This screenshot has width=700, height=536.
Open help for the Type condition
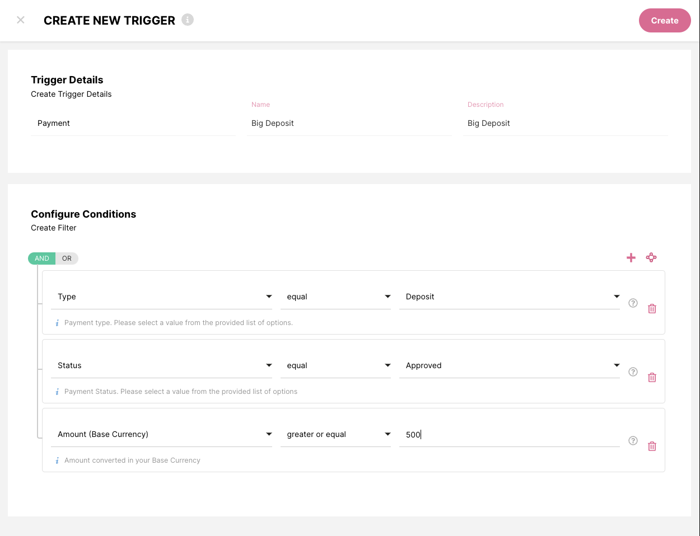click(x=633, y=303)
